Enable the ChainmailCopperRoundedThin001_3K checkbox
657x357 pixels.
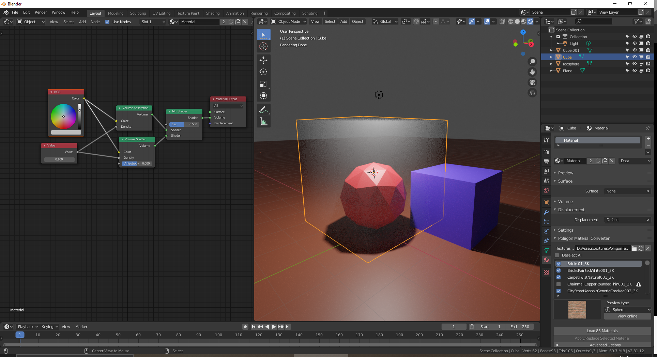tap(559, 284)
